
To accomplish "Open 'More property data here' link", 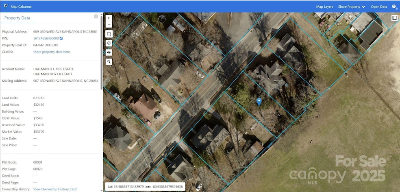I will pos(52,52).
